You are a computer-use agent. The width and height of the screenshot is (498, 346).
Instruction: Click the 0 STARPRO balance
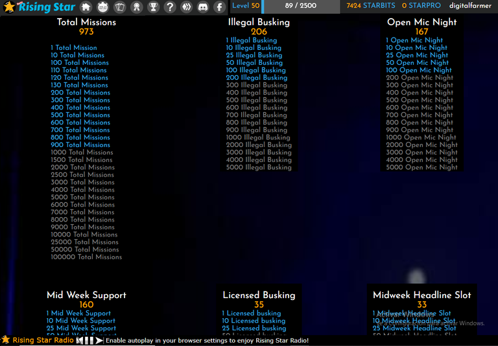tap(421, 5)
